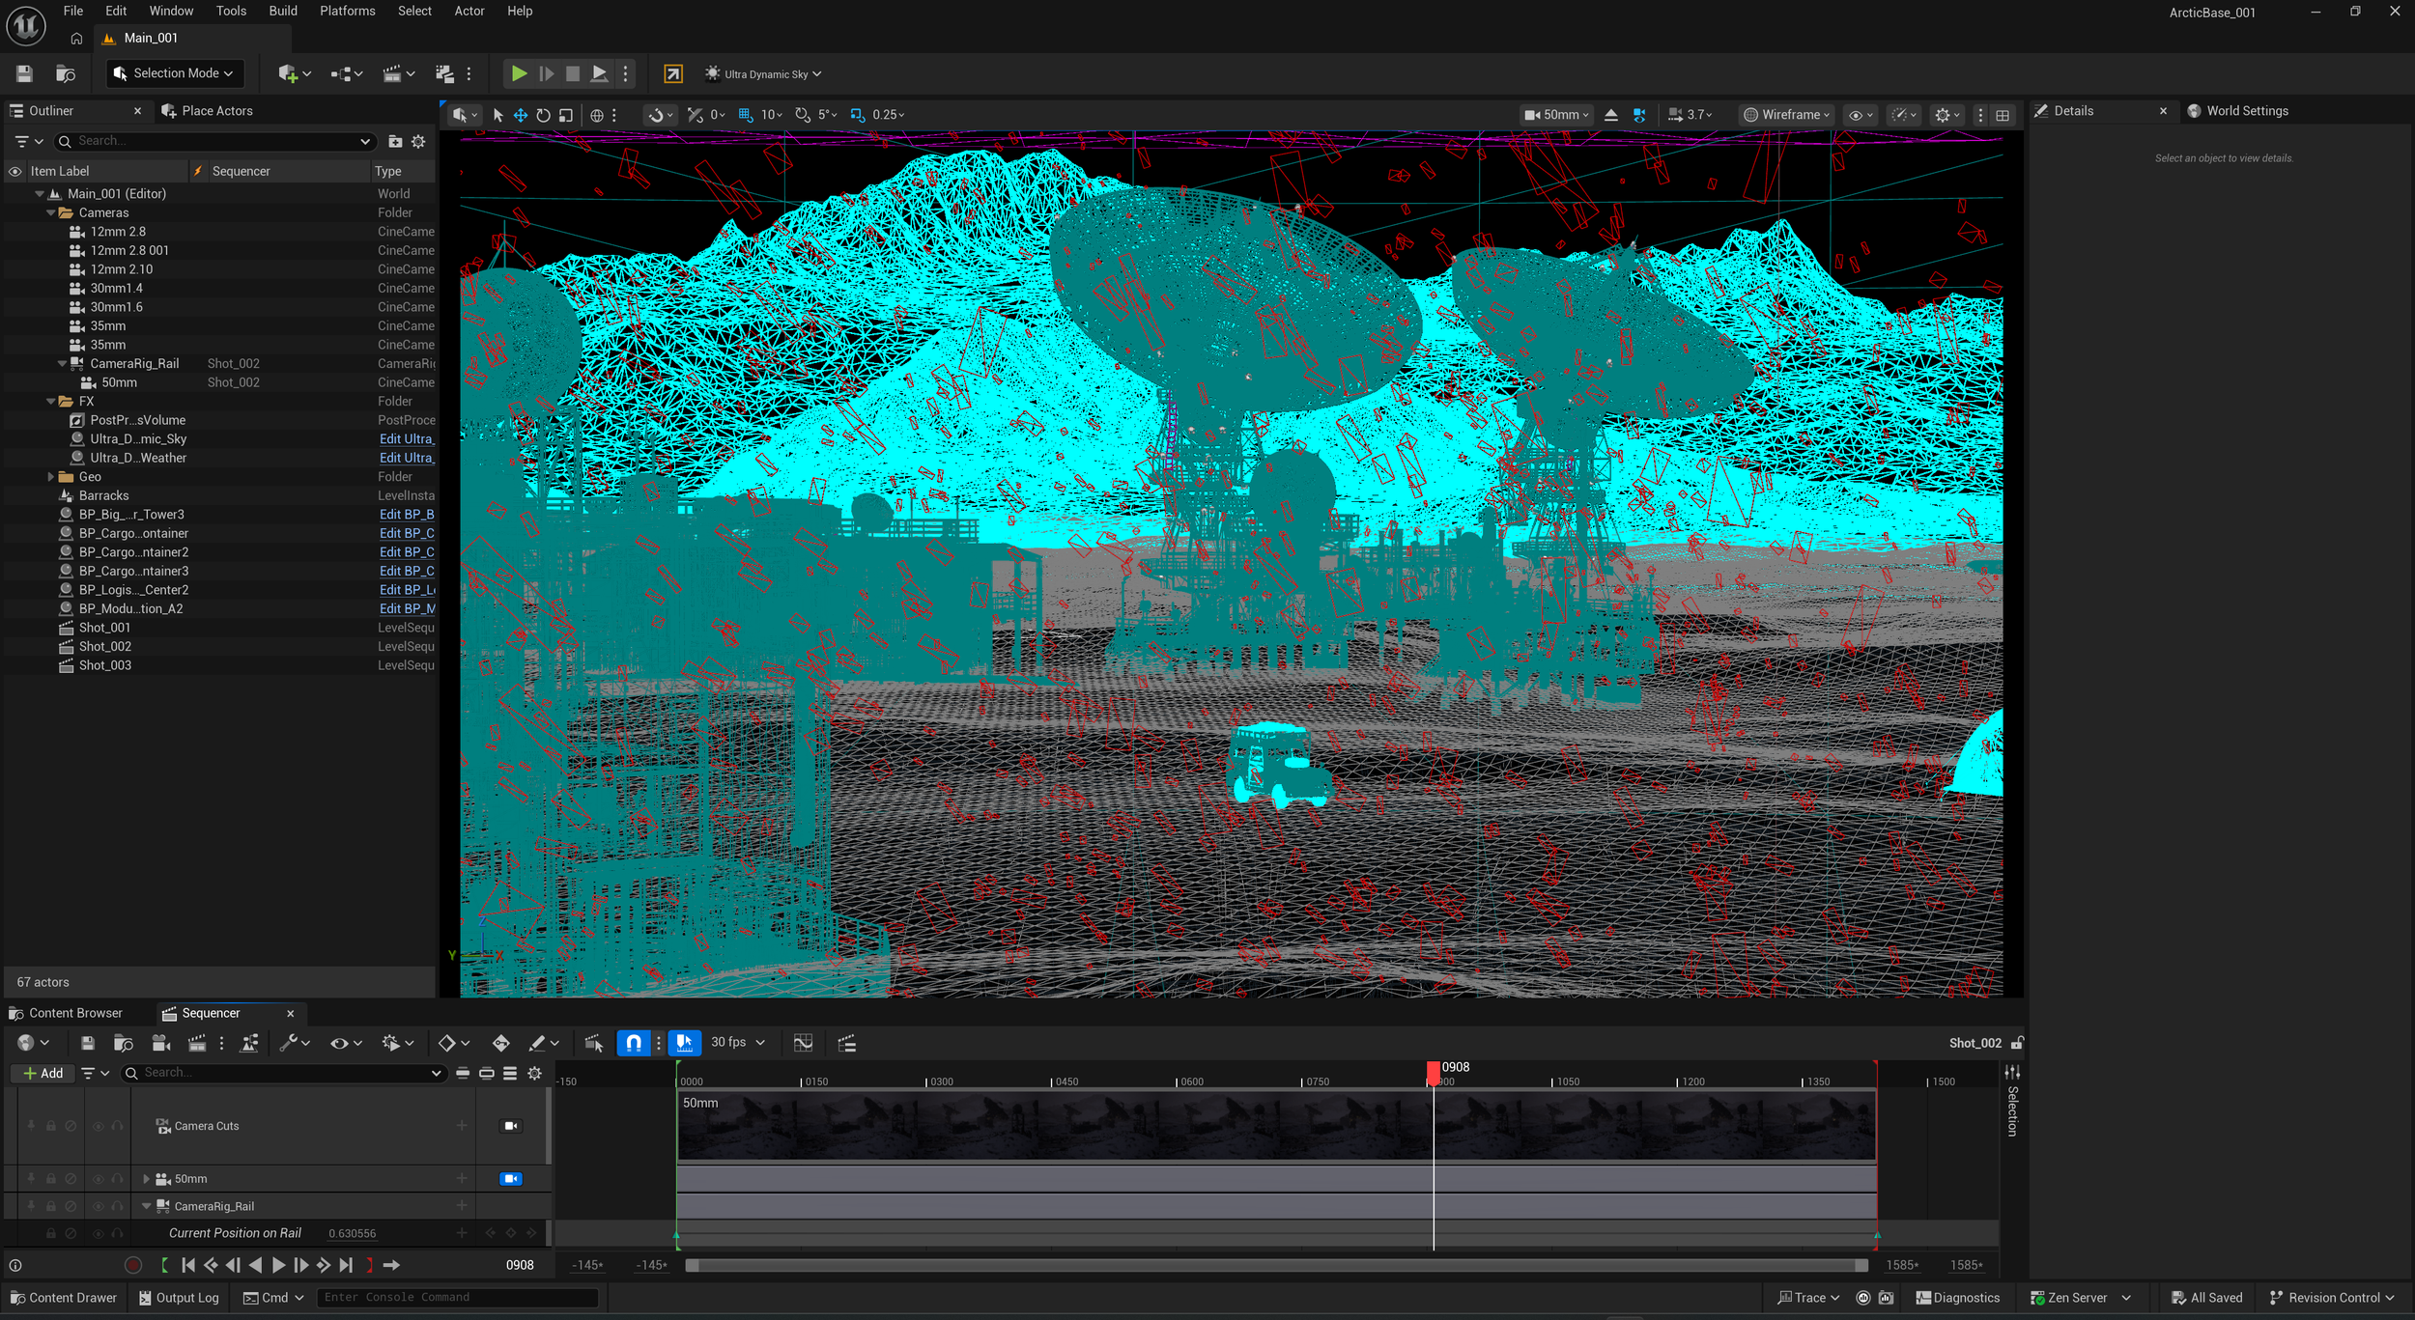Click the Edit Ultra link for Ultra_D..mic_Sky
The height and width of the screenshot is (1320, 2415).
pos(406,439)
